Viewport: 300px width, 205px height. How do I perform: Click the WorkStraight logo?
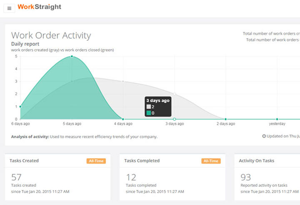pos(40,7)
